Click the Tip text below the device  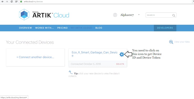tap(94, 75)
